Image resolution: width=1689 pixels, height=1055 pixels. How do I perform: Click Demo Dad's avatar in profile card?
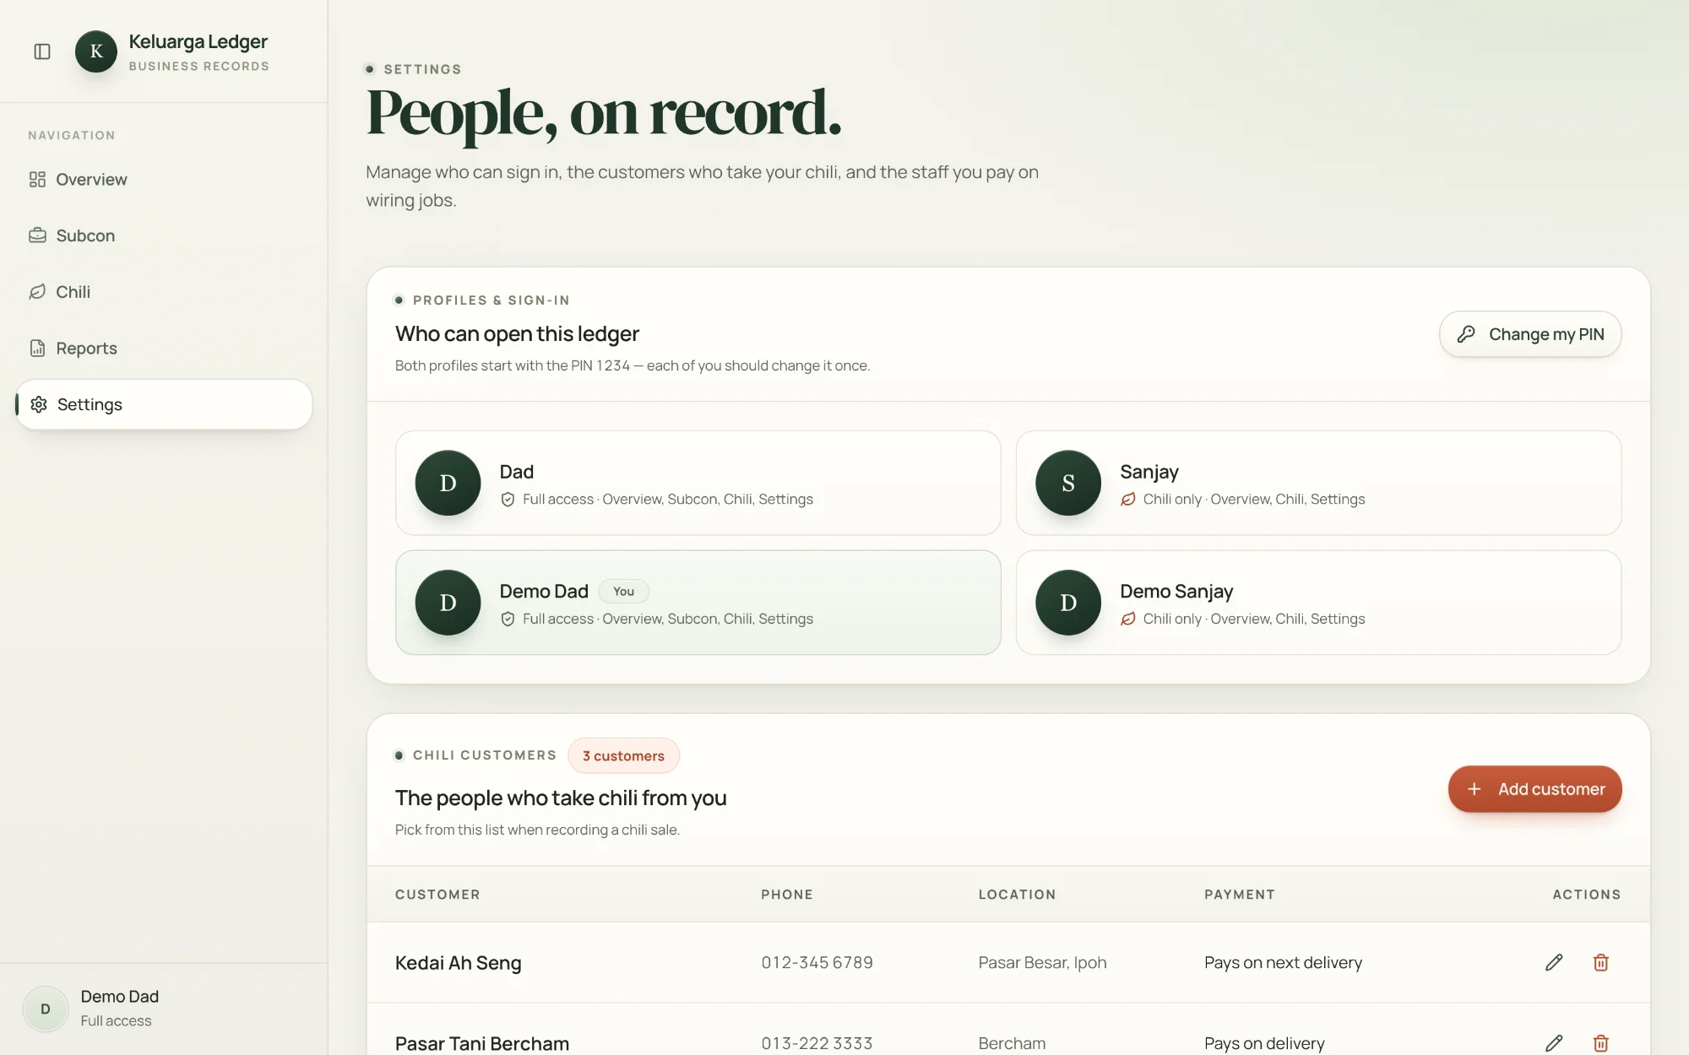click(x=448, y=603)
